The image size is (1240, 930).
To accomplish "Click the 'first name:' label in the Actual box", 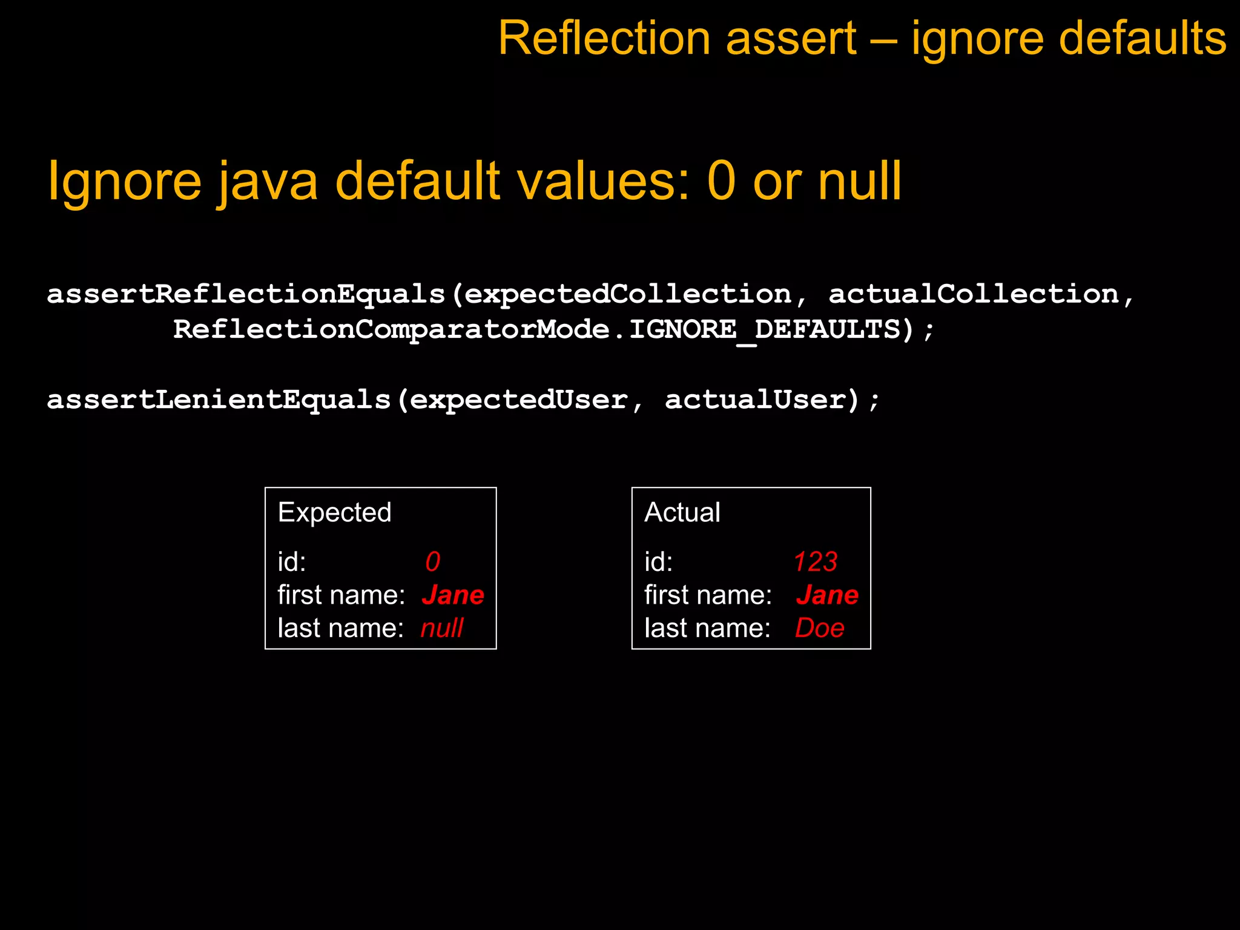I will click(708, 595).
